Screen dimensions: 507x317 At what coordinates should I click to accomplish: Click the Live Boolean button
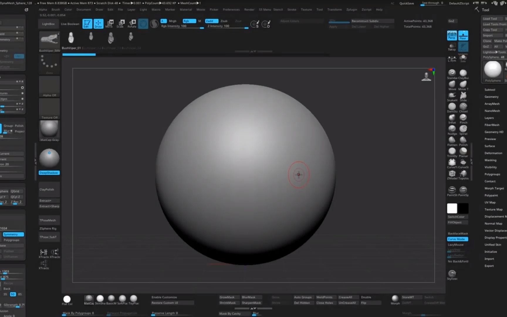click(x=70, y=24)
